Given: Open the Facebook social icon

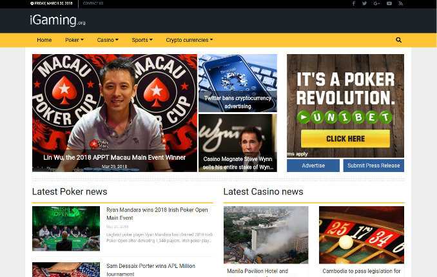Looking at the screenshot, I should pyautogui.click(x=353, y=3).
